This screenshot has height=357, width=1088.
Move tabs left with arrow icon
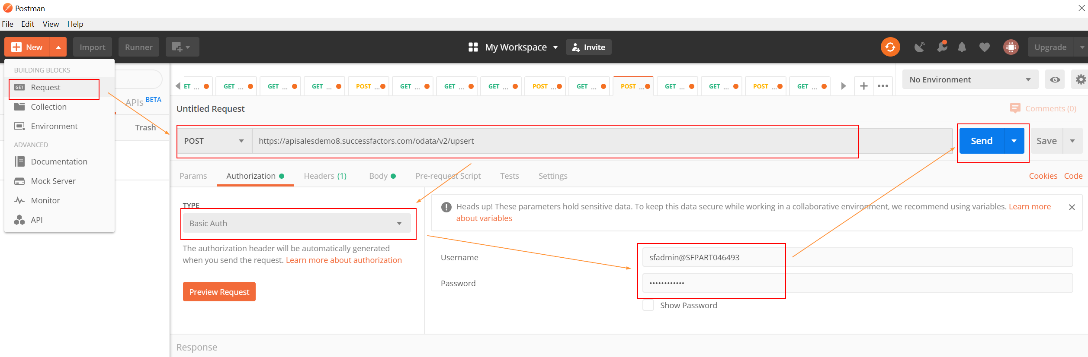coord(178,86)
